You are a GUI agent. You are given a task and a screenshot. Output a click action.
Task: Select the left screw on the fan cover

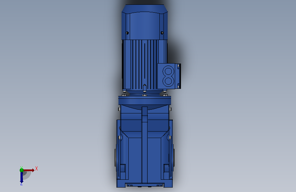(x=127, y=33)
